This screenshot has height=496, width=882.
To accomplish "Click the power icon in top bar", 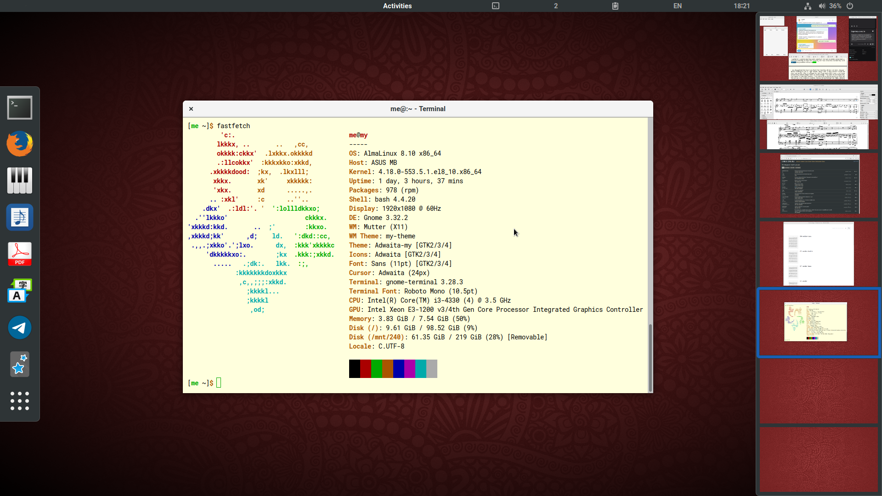I will pos(850,6).
